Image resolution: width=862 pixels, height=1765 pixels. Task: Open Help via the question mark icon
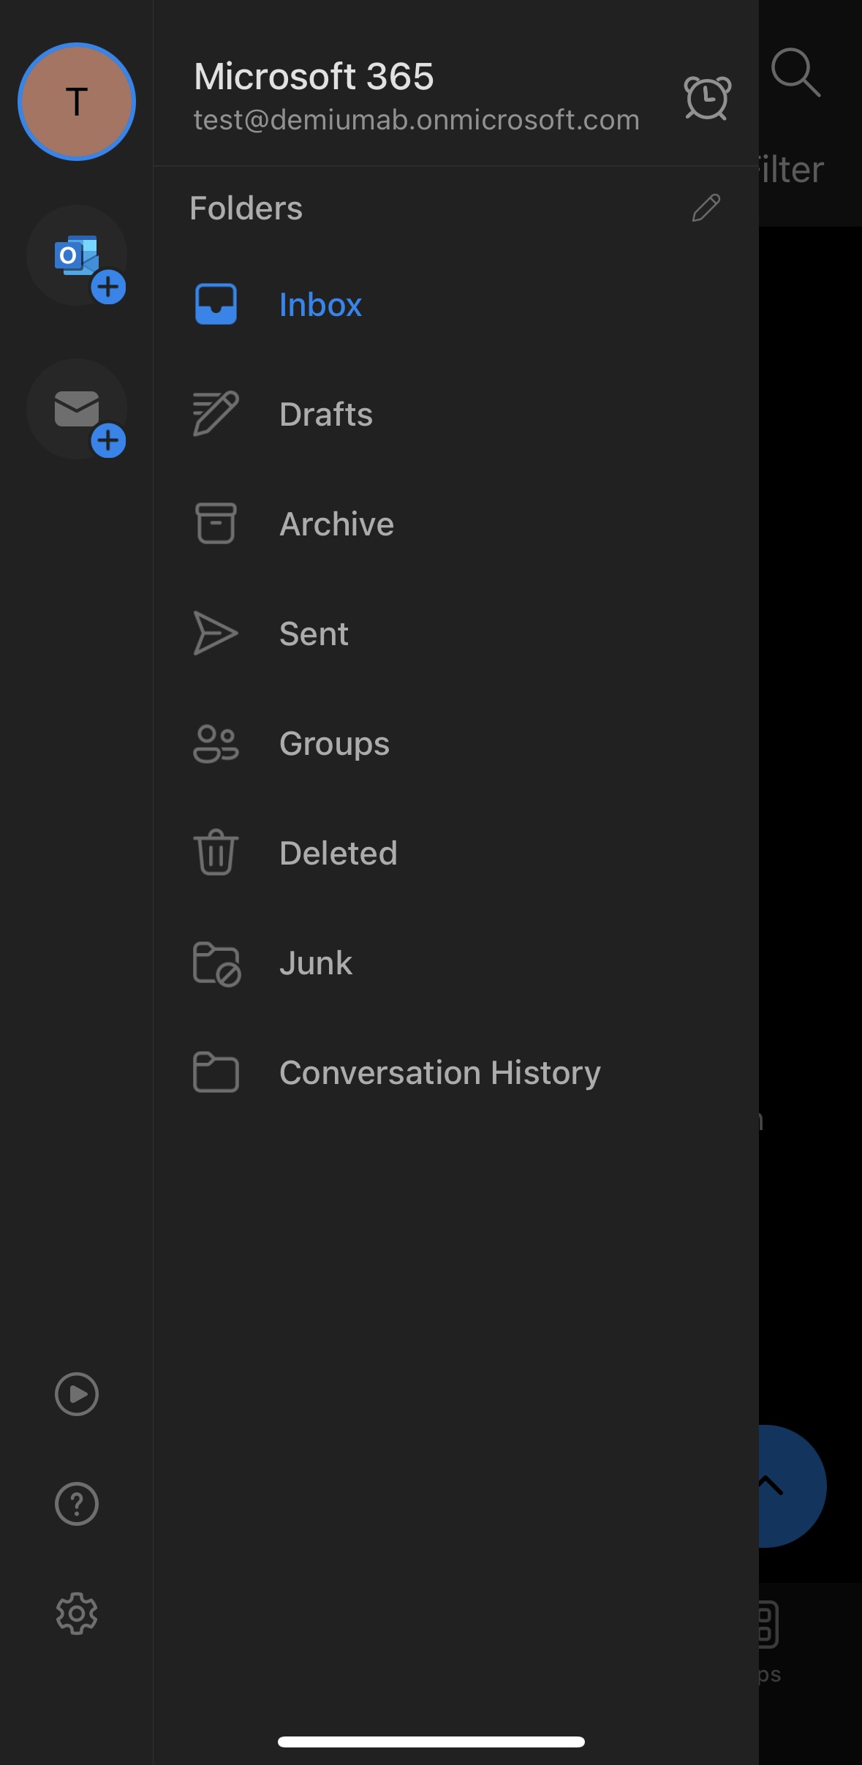pos(77,1504)
